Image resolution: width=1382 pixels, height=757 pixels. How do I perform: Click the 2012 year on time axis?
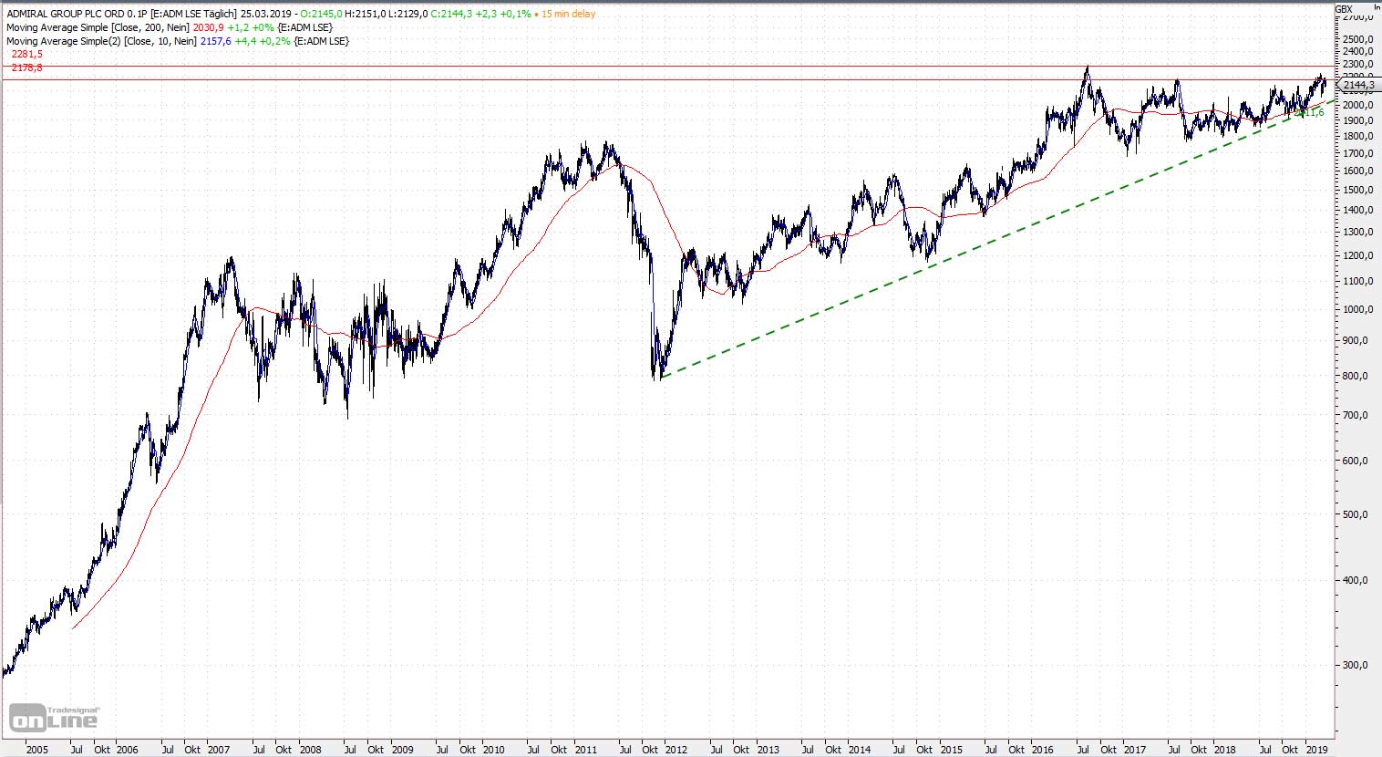coord(676,750)
